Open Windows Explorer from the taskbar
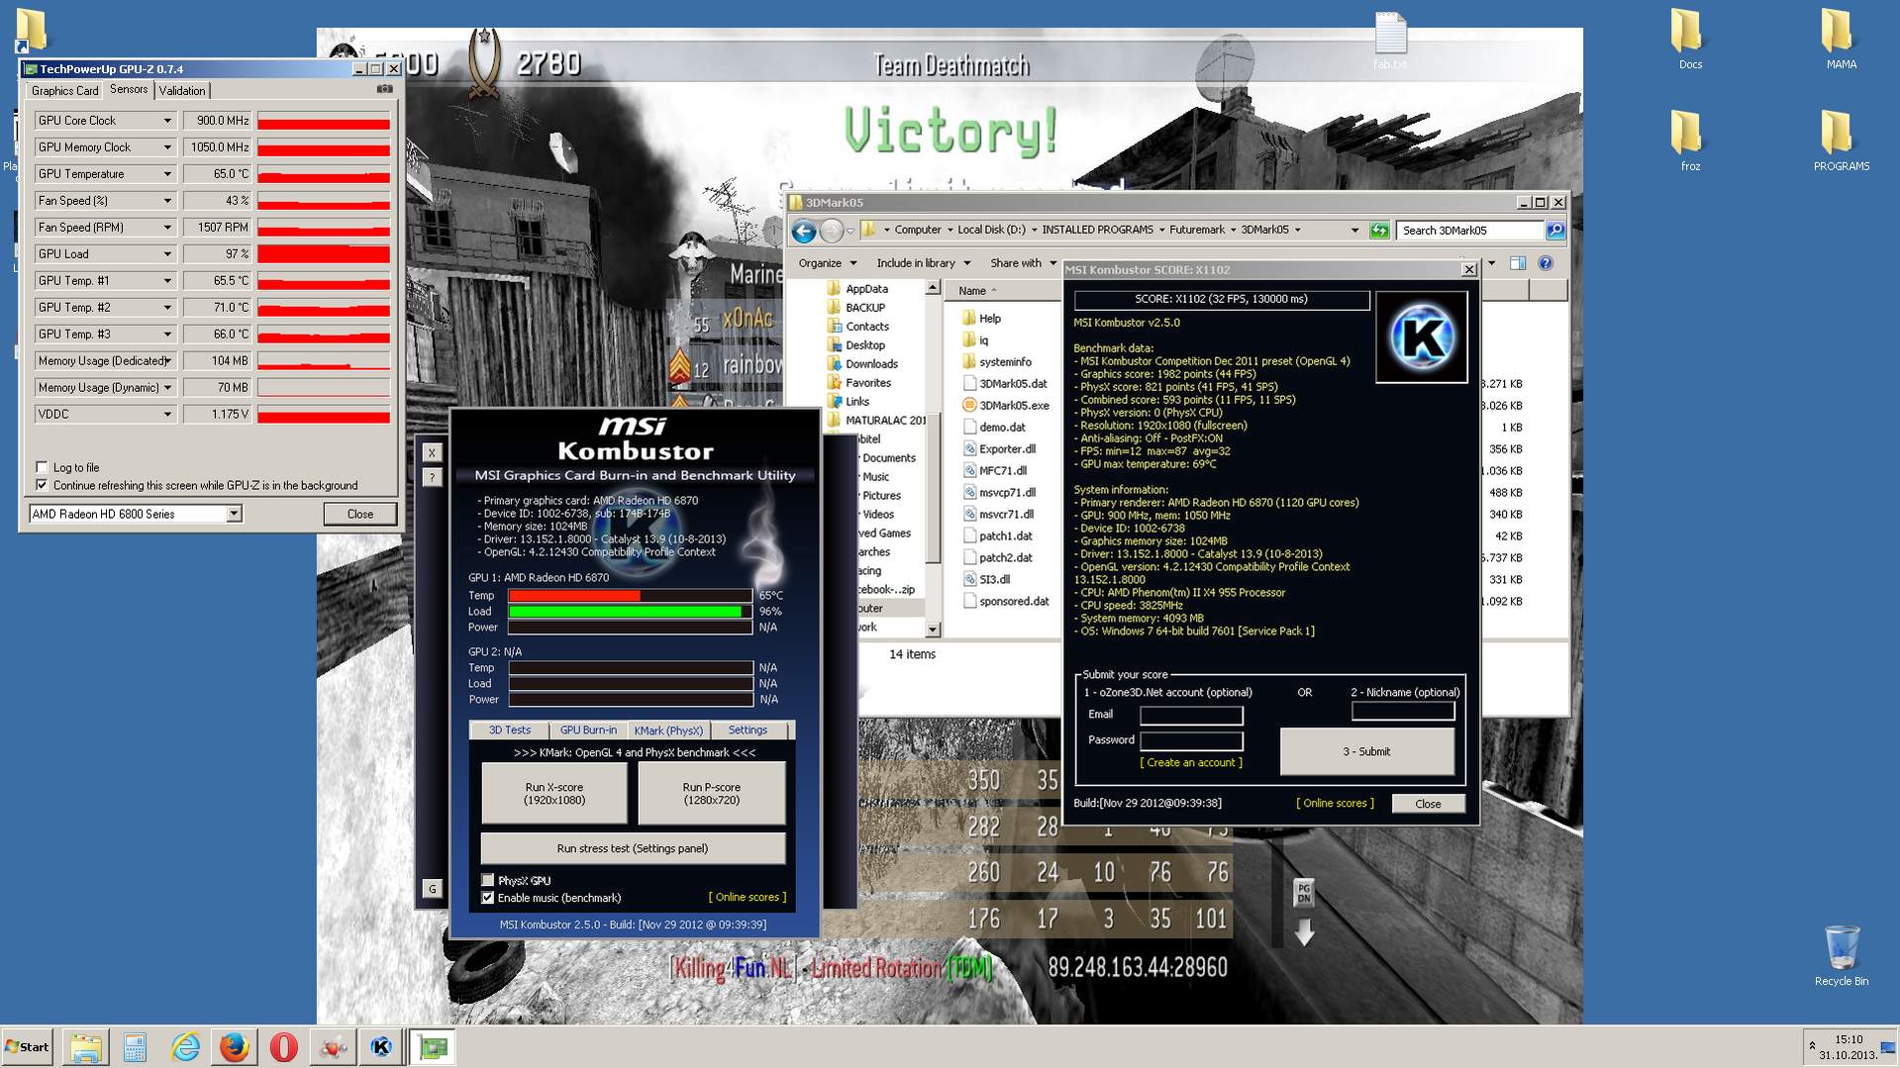This screenshot has width=1900, height=1068. coord(86,1047)
